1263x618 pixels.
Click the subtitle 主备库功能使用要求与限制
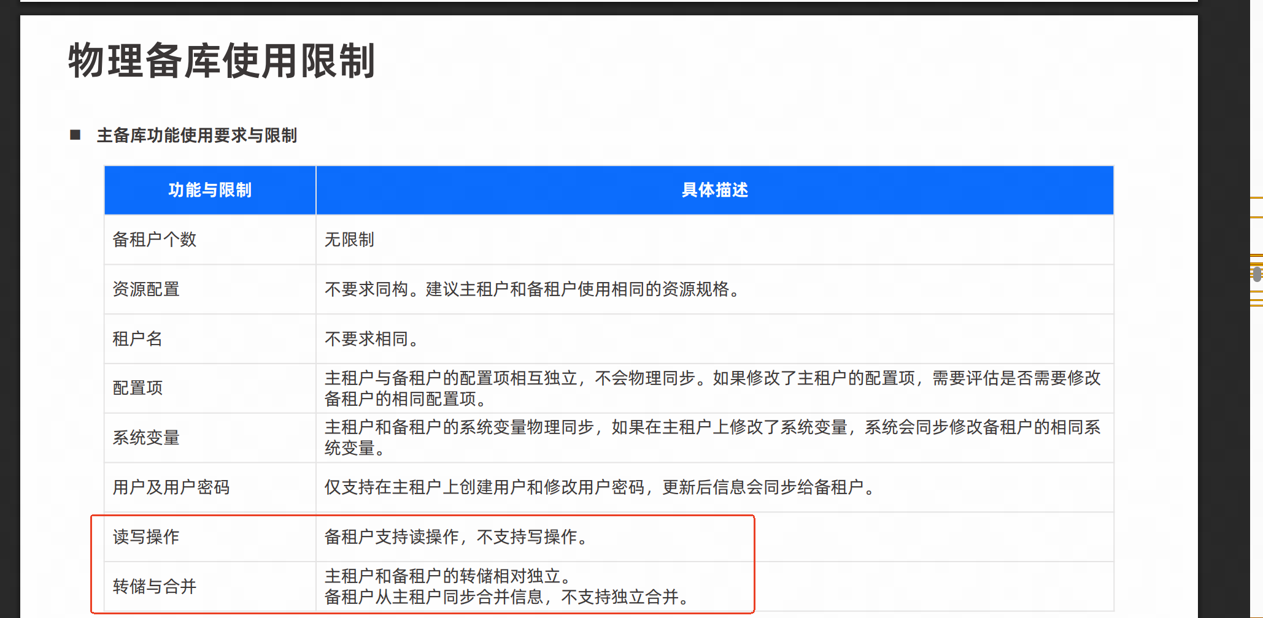coord(196,135)
